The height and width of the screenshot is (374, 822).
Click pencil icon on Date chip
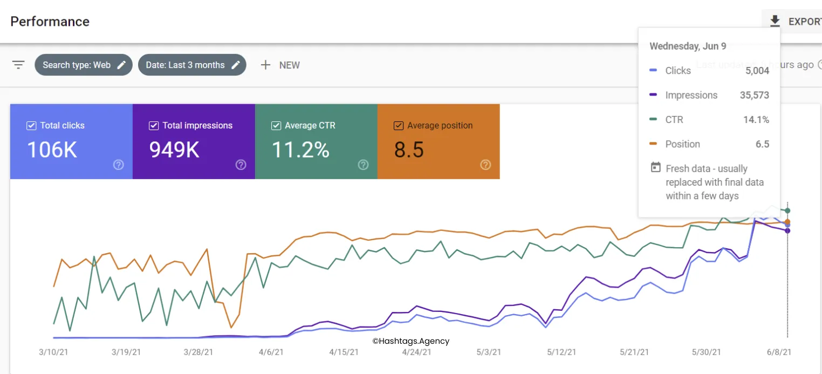(236, 65)
